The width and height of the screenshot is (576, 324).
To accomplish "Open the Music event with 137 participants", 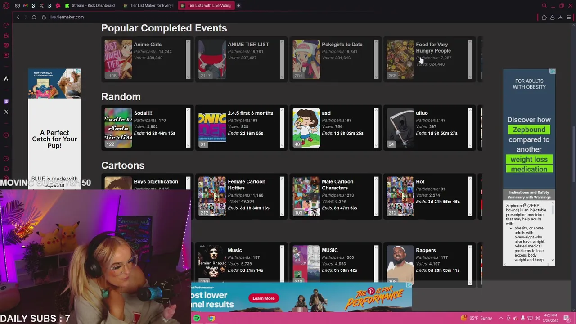I will [241, 263].
